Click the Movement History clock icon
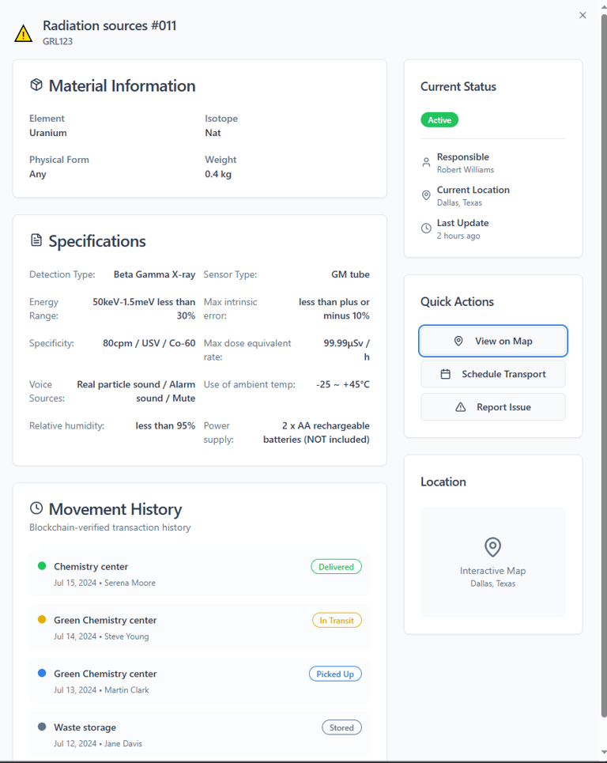The image size is (607, 763). point(36,508)
